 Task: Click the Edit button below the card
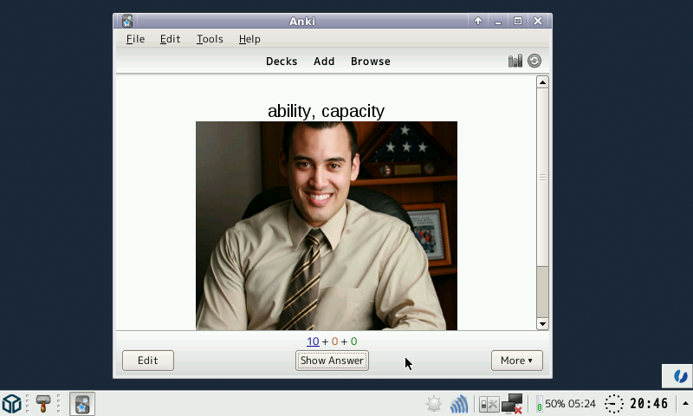point(148,361)
